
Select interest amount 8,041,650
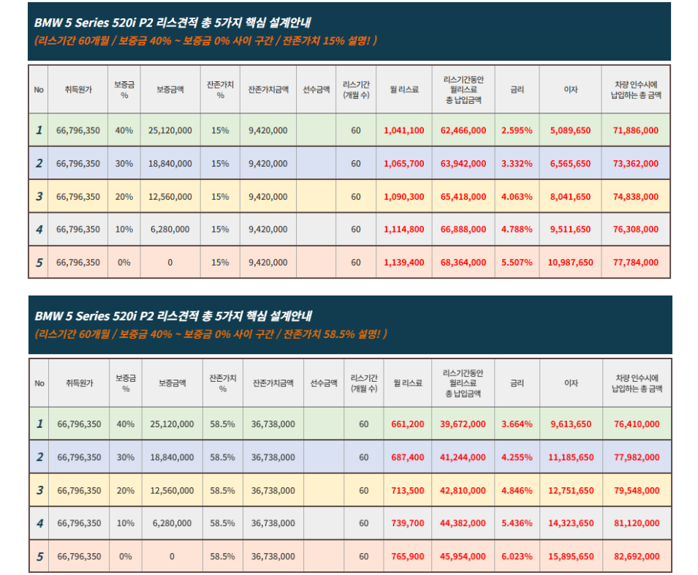pos(570,196)
